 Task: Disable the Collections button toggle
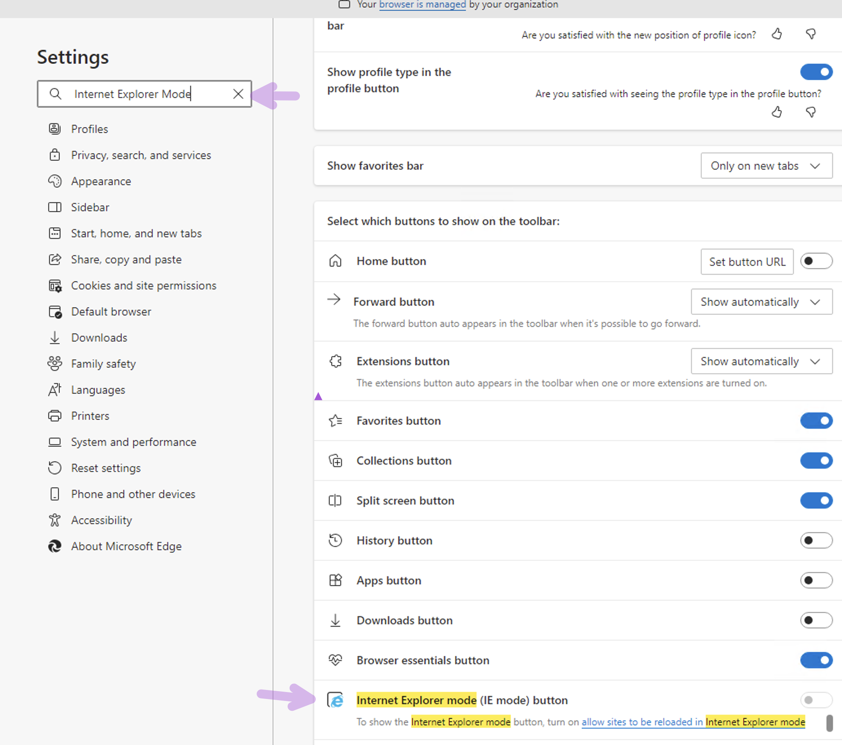[x=816, y=461]
